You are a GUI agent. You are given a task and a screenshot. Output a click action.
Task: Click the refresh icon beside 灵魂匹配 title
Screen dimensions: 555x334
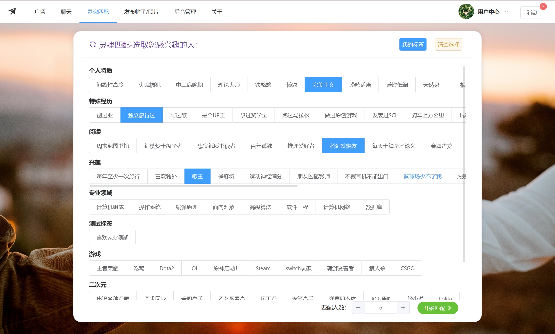(93, 44)
